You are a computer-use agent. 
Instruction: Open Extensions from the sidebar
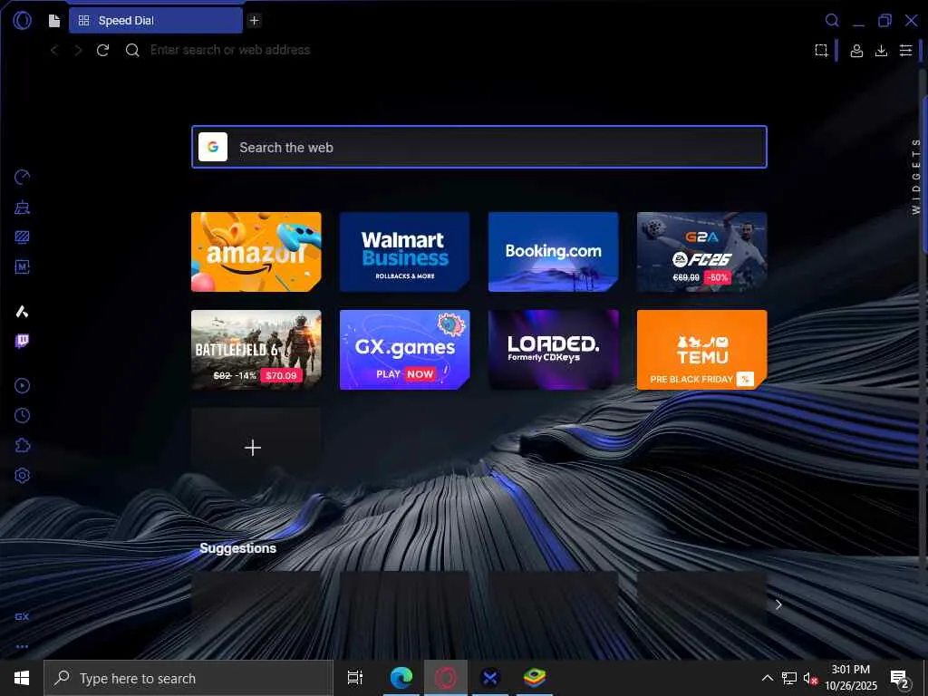[x=22, y=445]
